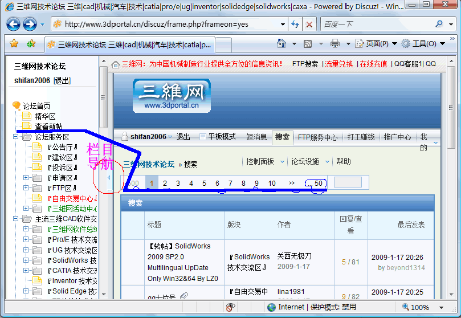
Task: Switch to the 三维网技术论坛 browser tab
Action: point(130,44)
